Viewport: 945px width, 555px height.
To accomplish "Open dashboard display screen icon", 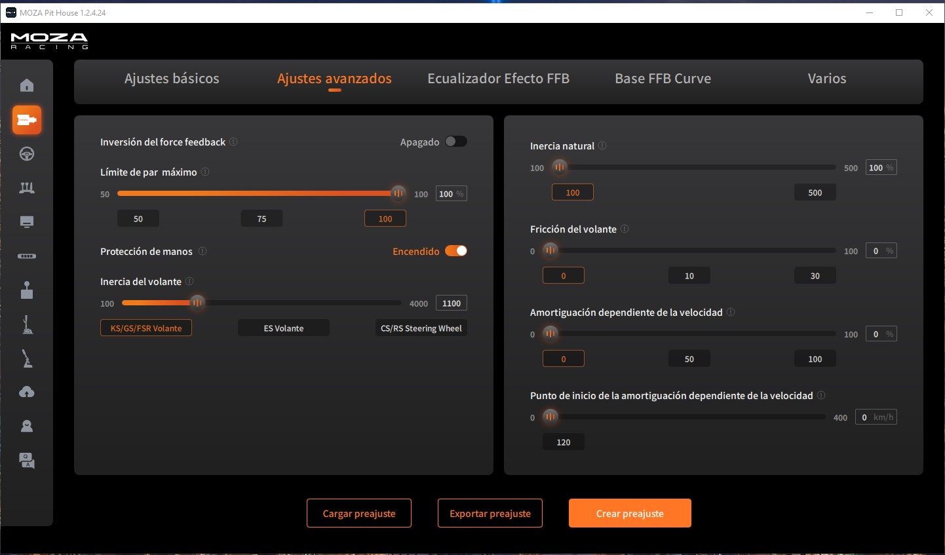I will (x=27, y=222).
